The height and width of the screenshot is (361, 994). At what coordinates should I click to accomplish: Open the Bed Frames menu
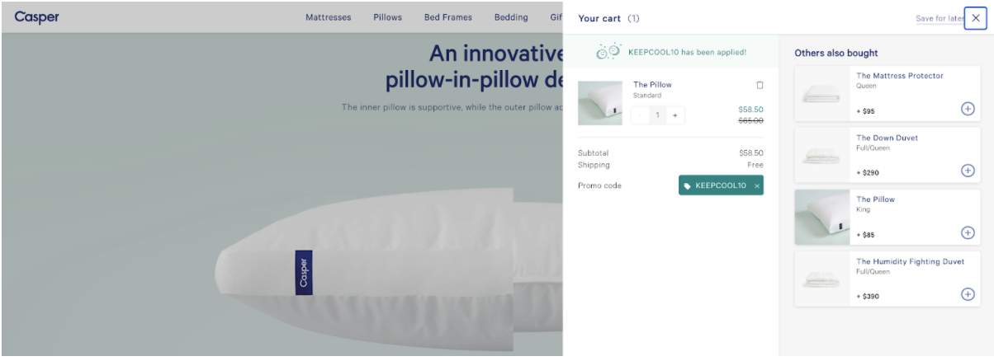(448, 17)
